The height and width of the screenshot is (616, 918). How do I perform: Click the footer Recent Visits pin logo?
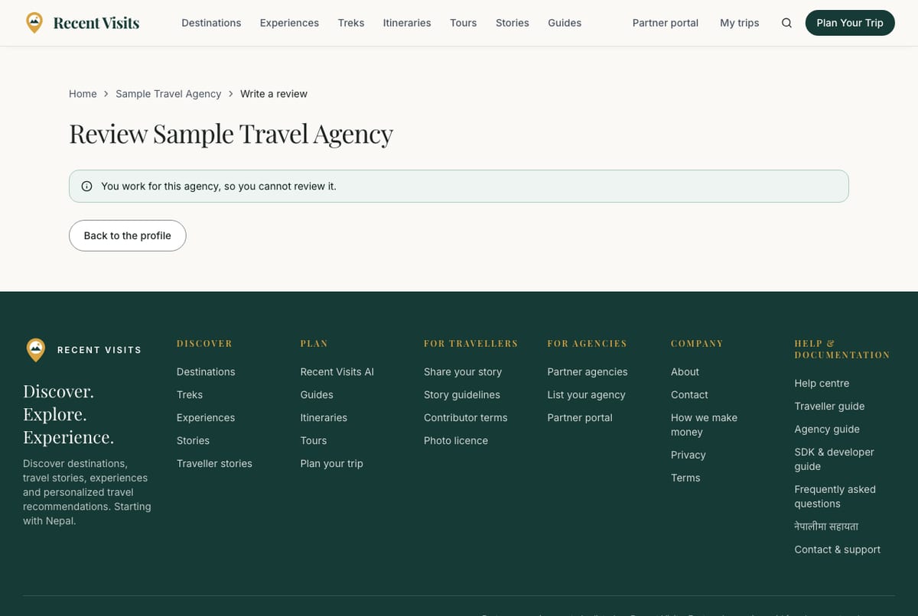35,350
